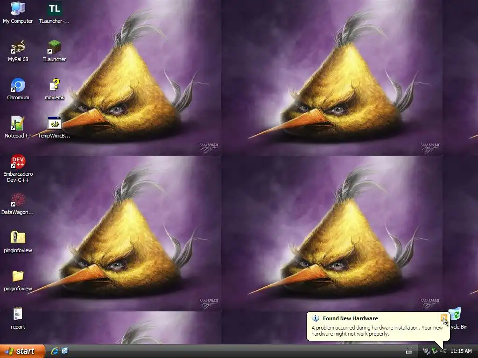This screenshot has height=358, width=478.
Task: Click the info icon in the hardware balloon
Action: tap(316, 318)
